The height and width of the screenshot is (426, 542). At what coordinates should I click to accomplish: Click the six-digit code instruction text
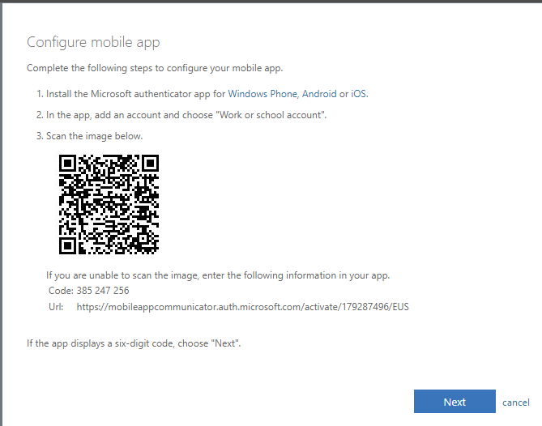tap(134, 343)
